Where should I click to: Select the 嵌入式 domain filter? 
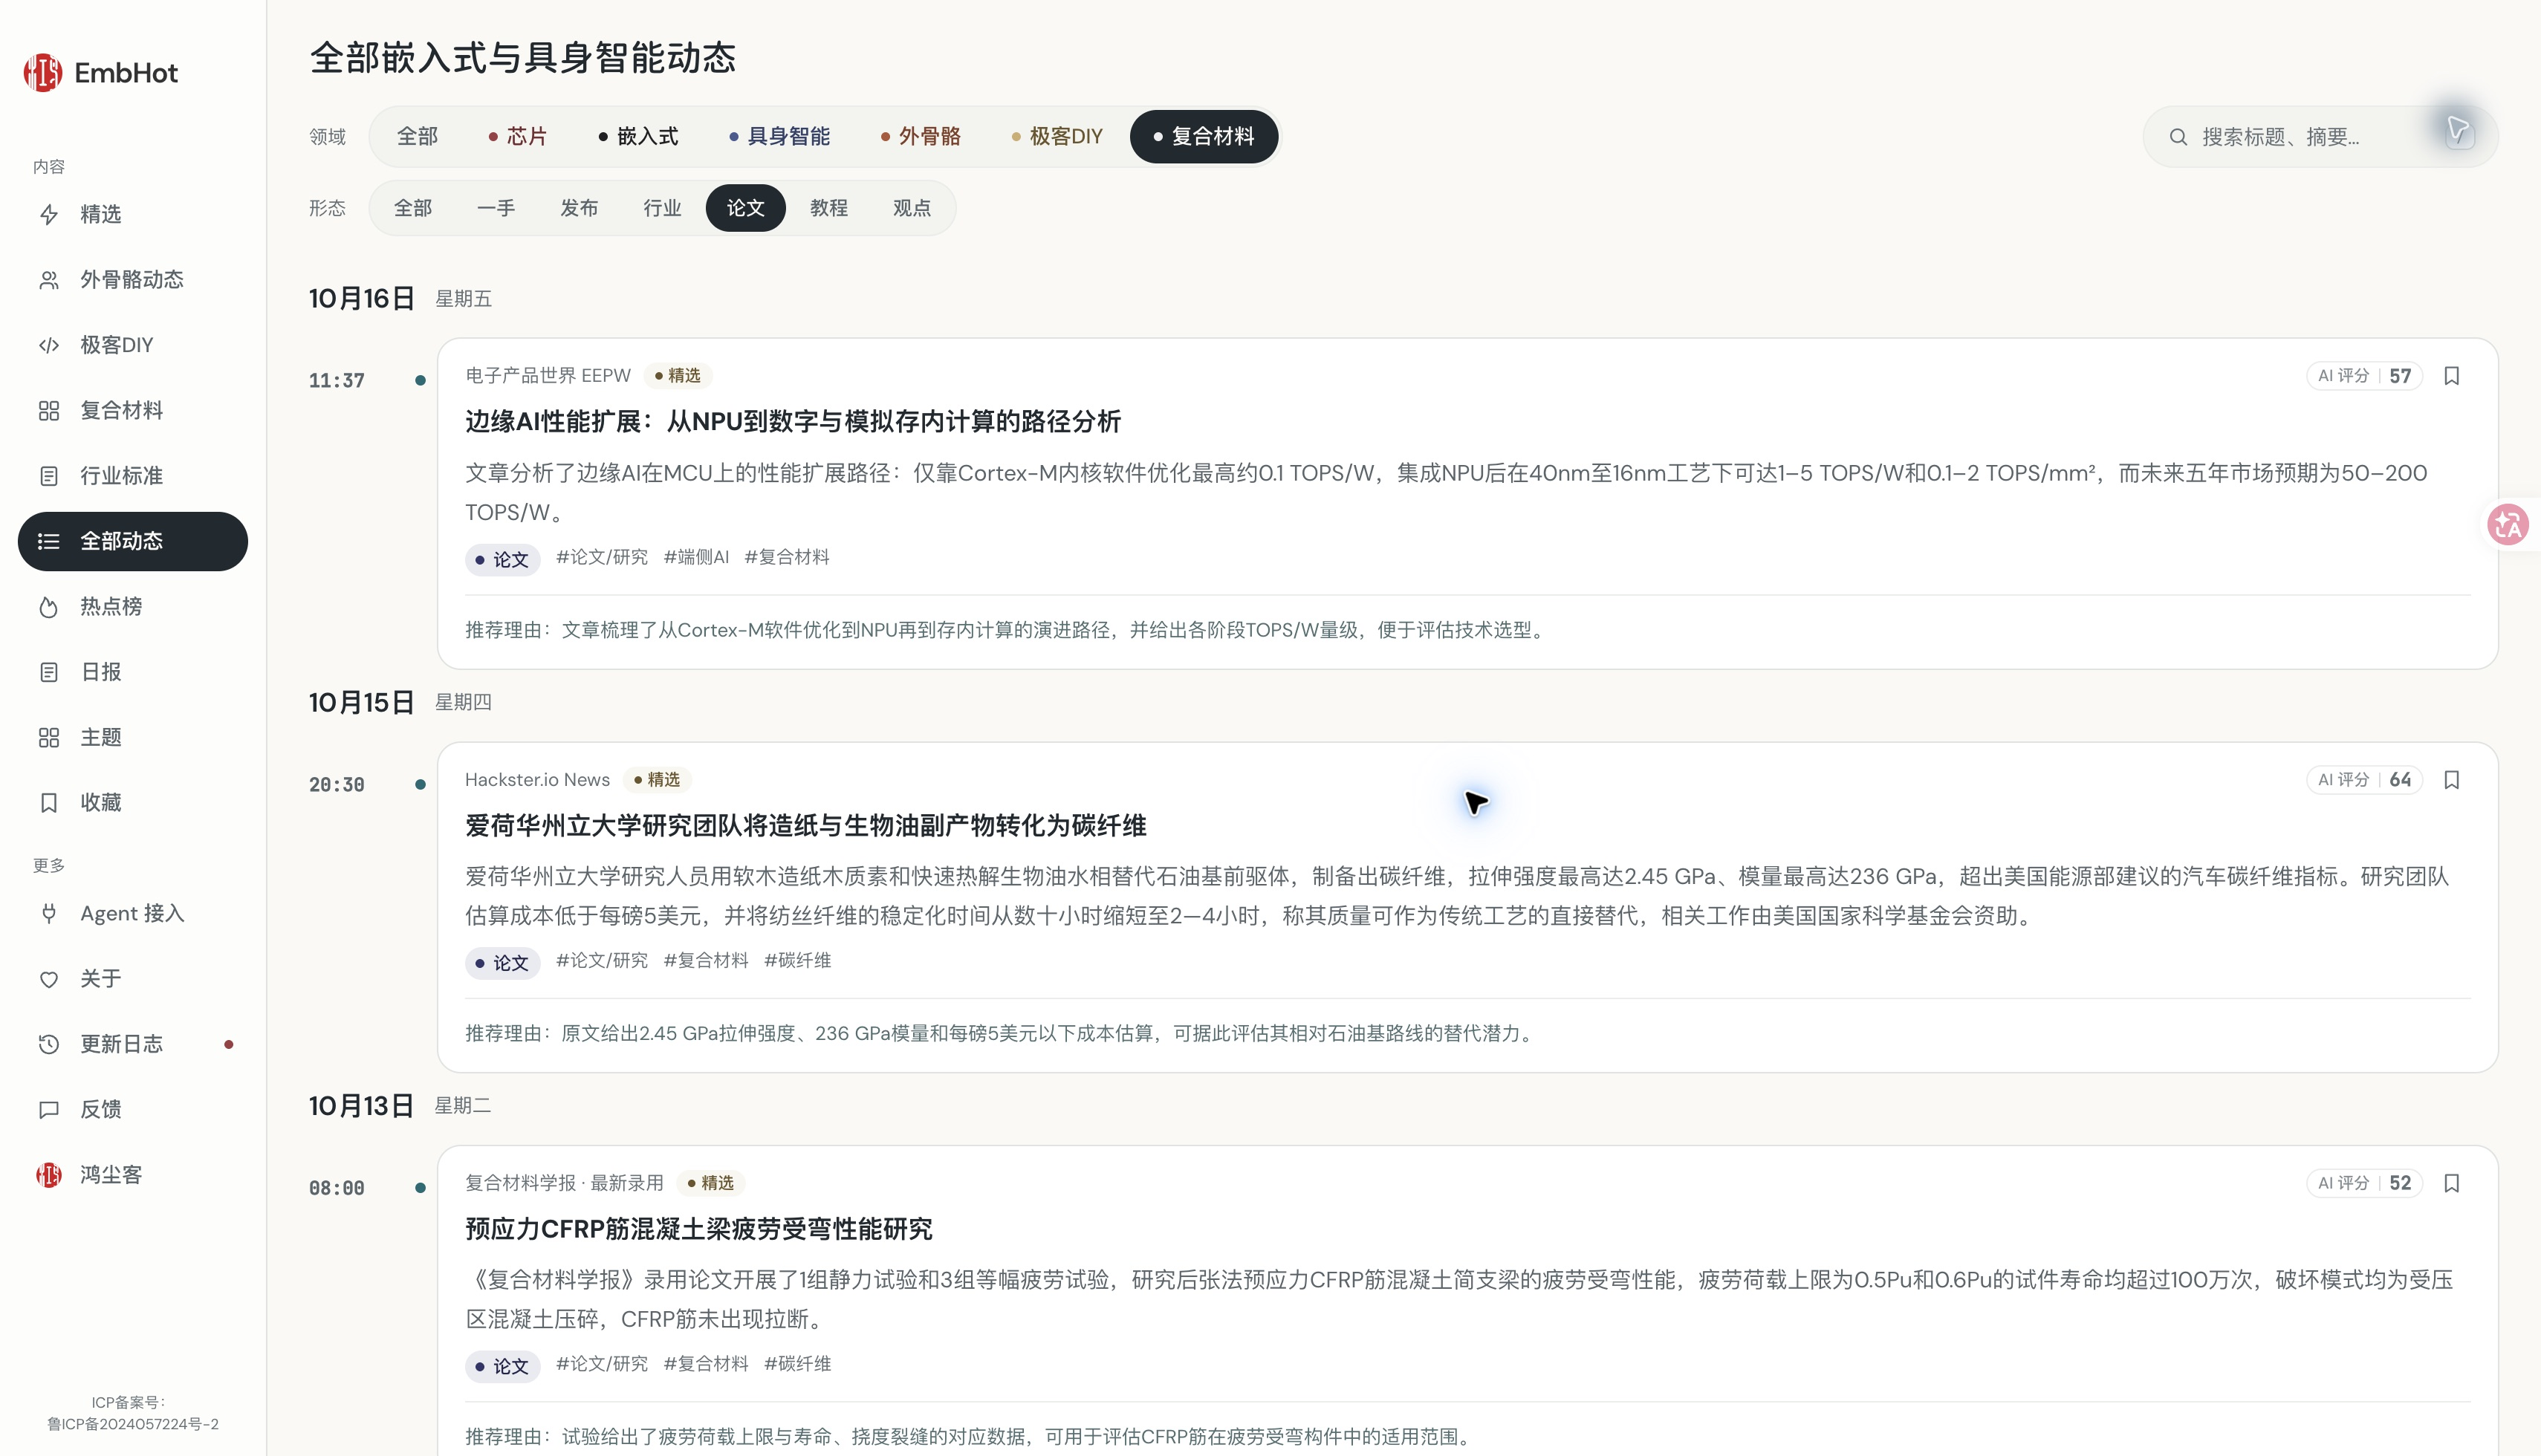tap(638, 136)
